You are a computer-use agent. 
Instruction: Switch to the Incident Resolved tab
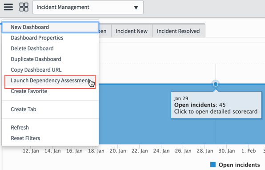click(x=179, y=31)
